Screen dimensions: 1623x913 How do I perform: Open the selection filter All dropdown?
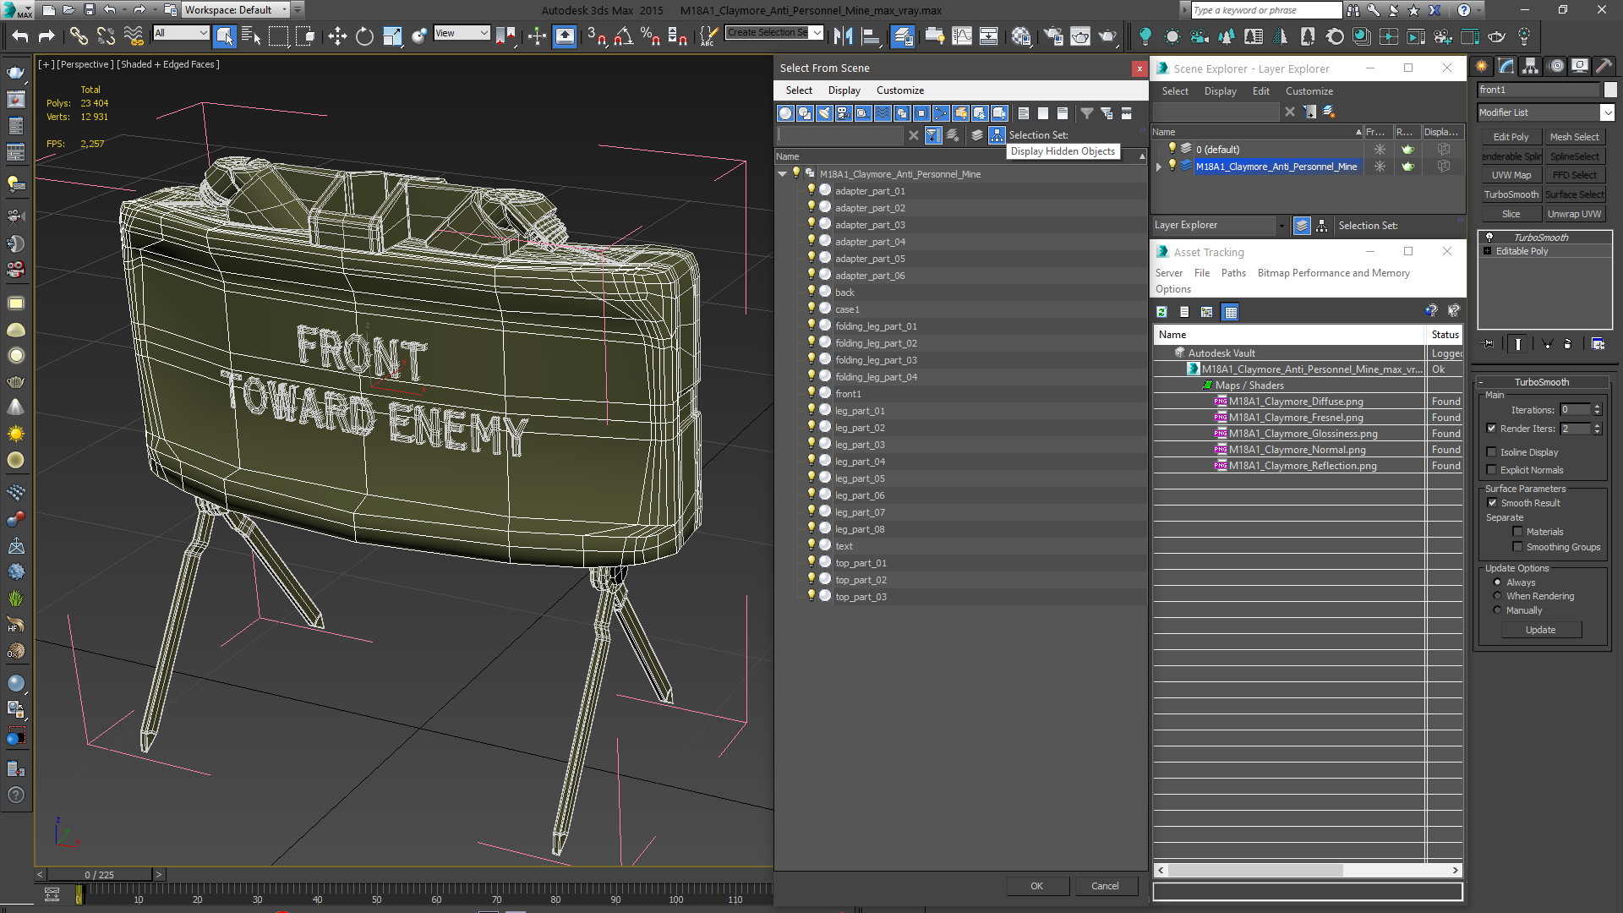(x=181, y=33)
